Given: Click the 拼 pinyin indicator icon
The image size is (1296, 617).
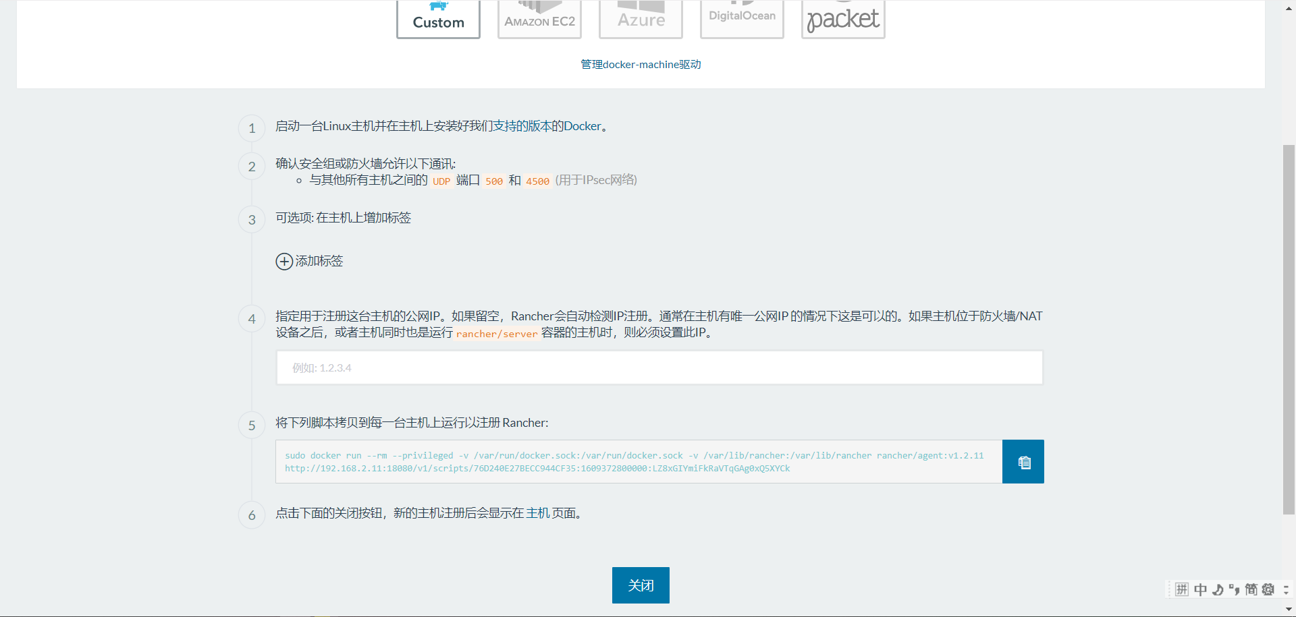Looking at the screenshot, I should 1182,589.
